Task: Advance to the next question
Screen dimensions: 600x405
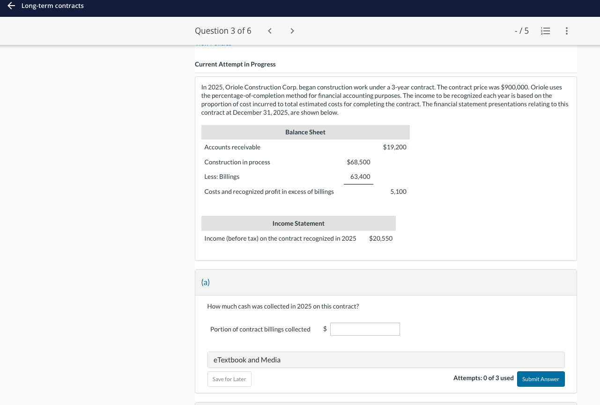Action: point(292,31)
